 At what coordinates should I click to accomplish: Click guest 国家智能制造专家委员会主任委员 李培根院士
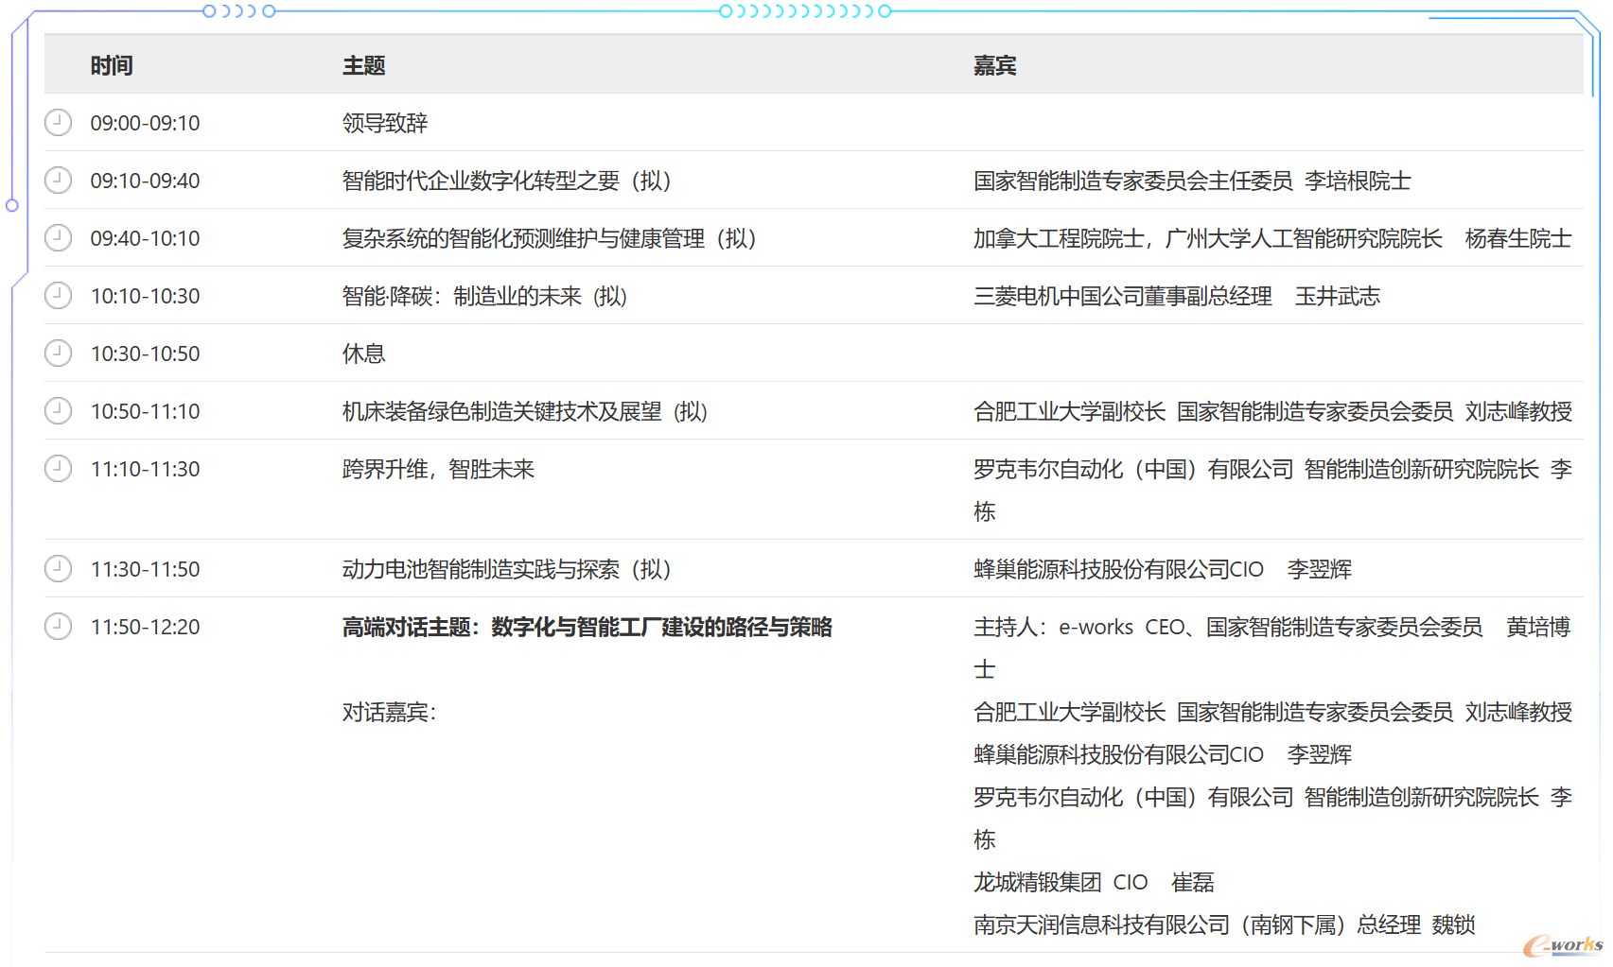click(1192, 181)
